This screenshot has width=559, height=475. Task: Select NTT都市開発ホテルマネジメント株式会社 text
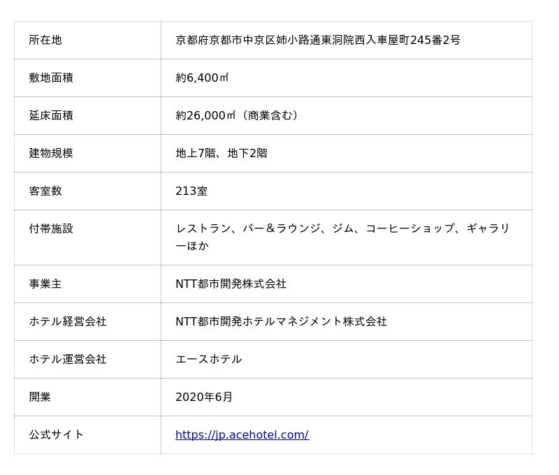281,321
